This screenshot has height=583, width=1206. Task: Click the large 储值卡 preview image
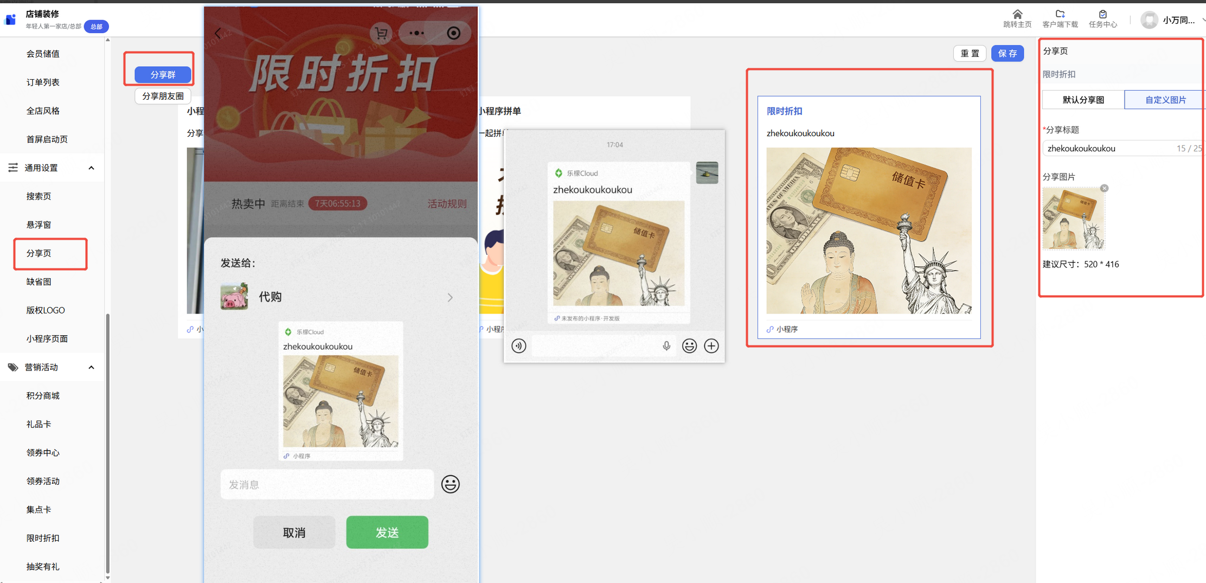click(869, 230)
